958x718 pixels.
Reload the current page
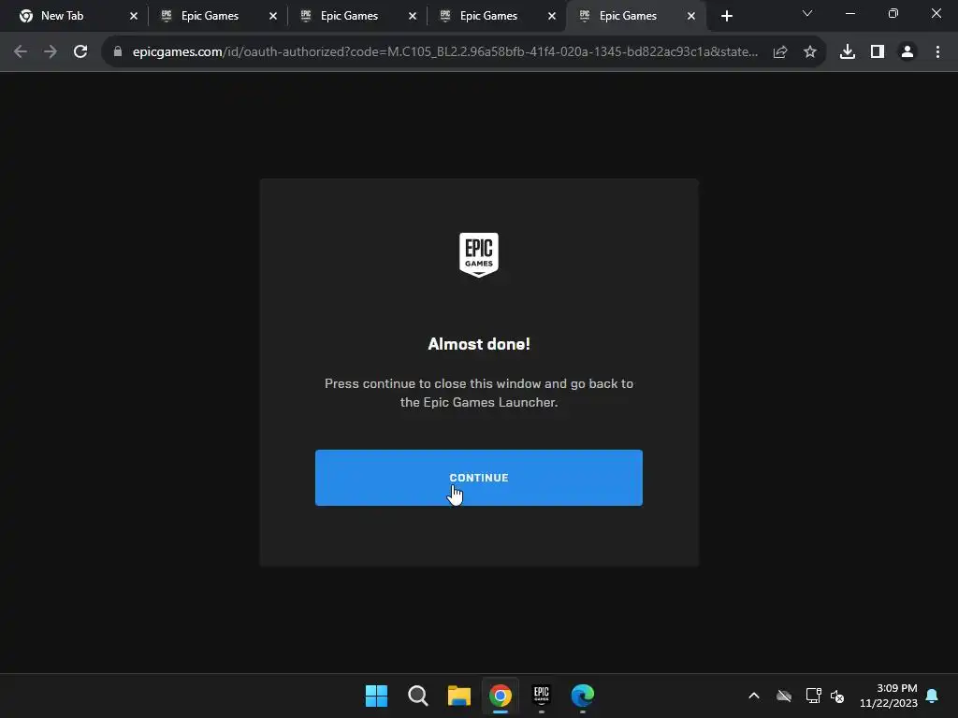point(80,52)
